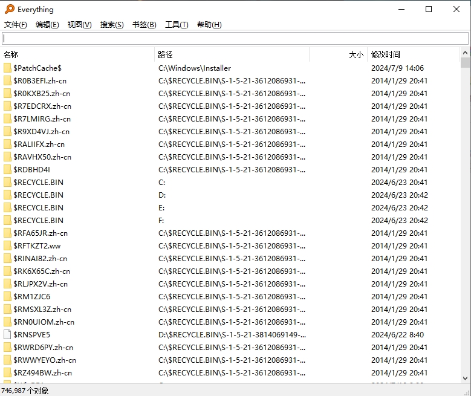Select the date 2024/7/9 14:06
Viewport: 471px width, 396px height.
click(x=397, y=68)
